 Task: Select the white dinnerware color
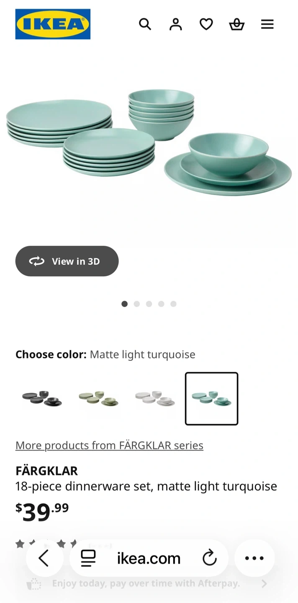pos(155,398)
